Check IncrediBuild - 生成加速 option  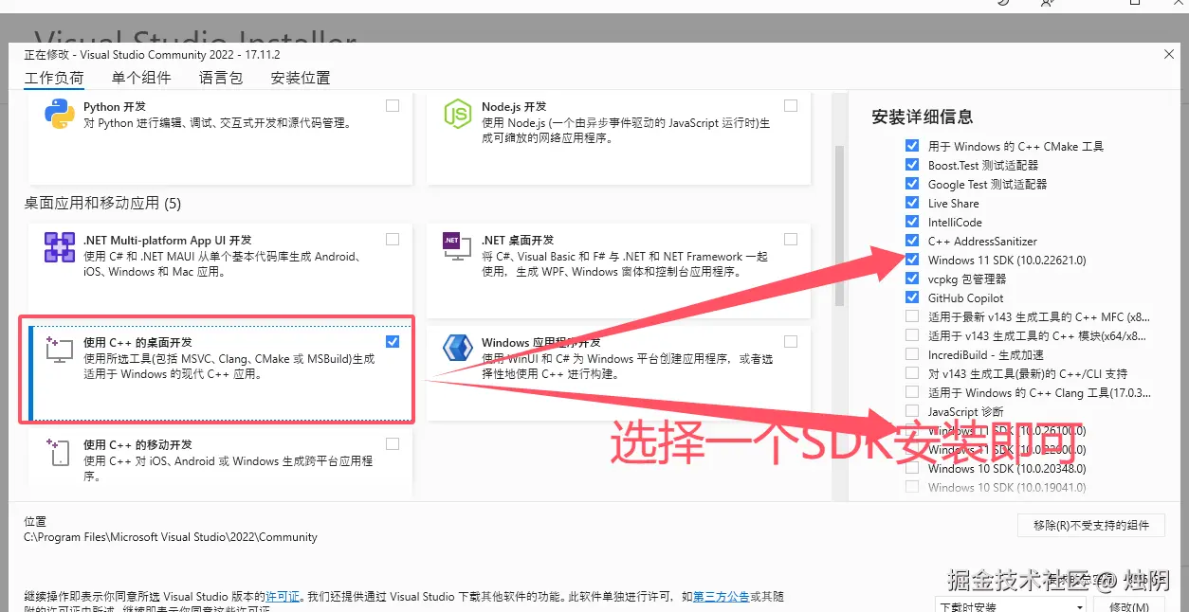point(912,354)
